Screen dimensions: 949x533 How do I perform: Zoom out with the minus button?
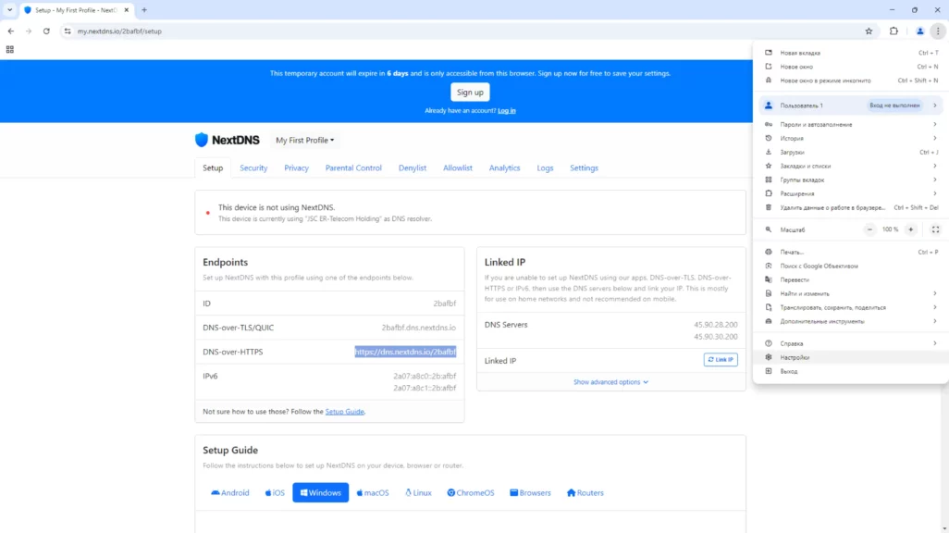pyautogui.click(x=869, y=229)
